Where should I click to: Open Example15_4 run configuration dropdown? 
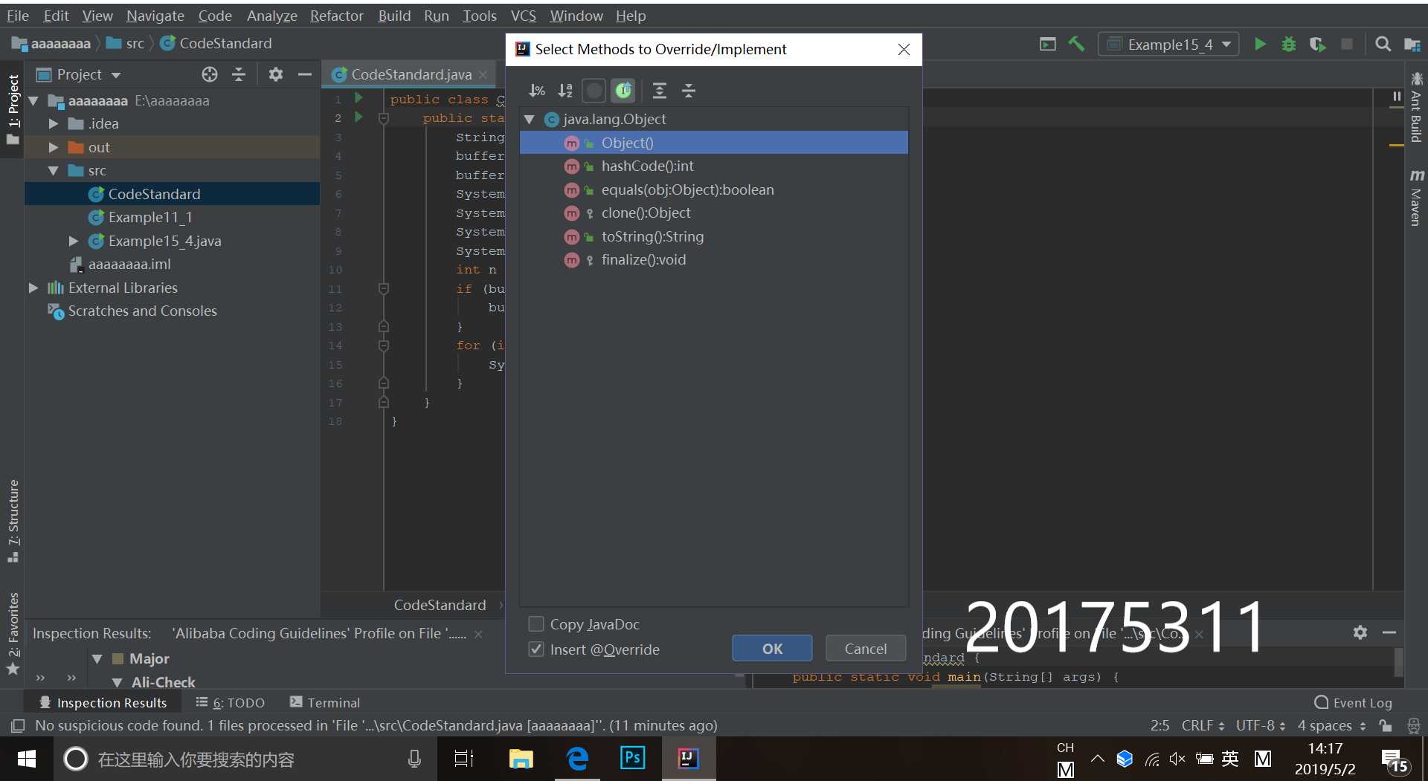pyautogui.click(x=1169, y=45)
